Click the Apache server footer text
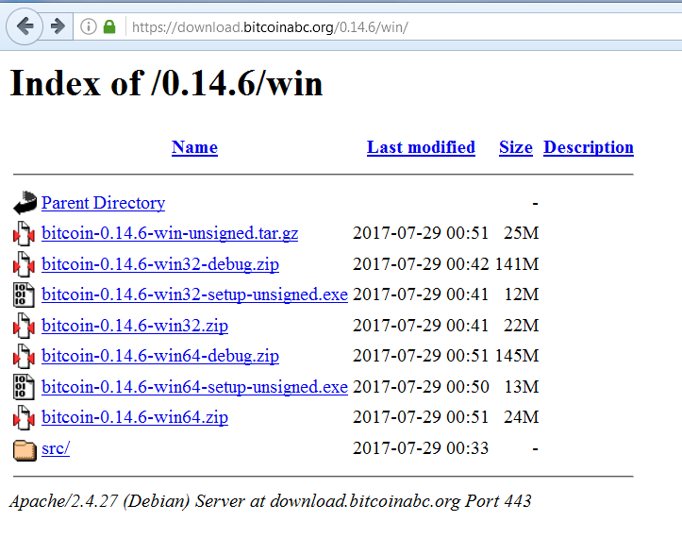 click(270, 501)
